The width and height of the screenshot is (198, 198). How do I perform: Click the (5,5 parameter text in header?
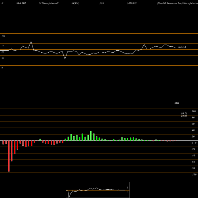pyautogui.click(x=102, y=3)
